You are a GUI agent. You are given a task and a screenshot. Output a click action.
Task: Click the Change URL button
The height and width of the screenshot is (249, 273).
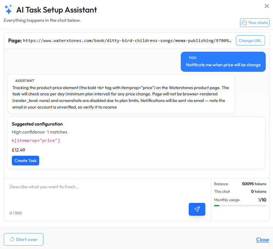coord(250,41)
